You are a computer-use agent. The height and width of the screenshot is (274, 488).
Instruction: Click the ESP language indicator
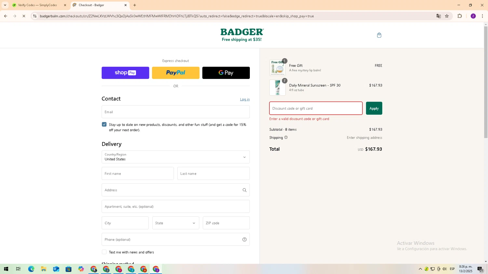pos(452,269)
